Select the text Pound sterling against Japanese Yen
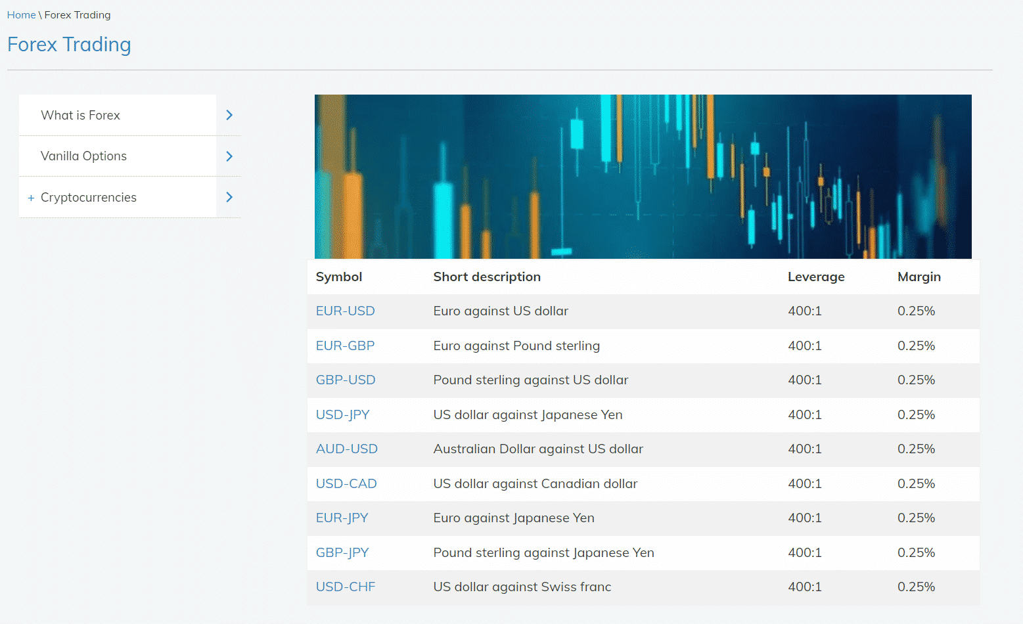Viewport: 1023px width, 624px height. [x=544, y=553]
